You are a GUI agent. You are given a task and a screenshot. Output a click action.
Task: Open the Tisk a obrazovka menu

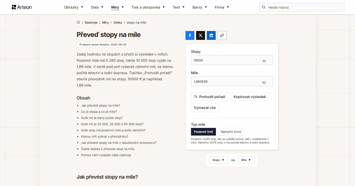148,7
